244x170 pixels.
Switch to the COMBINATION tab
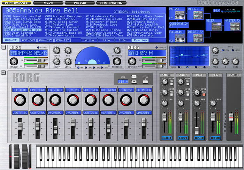(x=111, y=3)
